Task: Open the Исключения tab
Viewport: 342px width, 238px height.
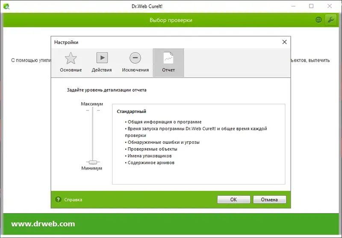Action: [135, 62]
